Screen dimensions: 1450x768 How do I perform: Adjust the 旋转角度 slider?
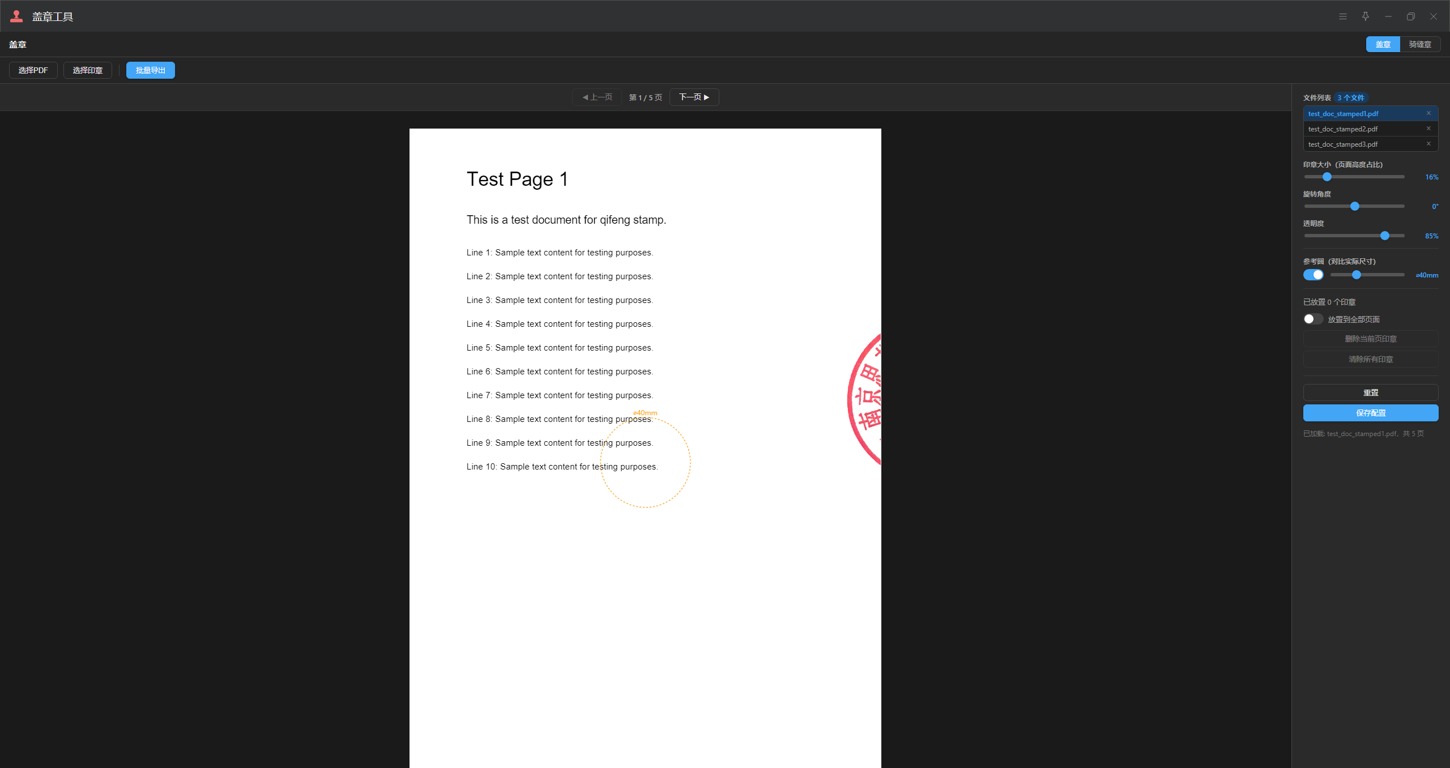[1354, 206]
